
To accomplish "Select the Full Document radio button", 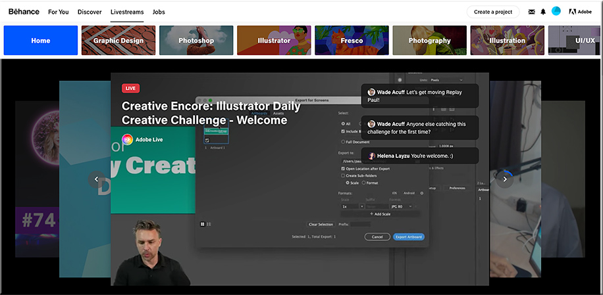I will [x=343, y=142].
